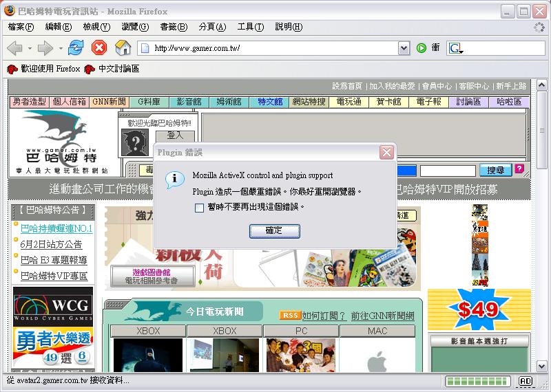
Task: Click the unknown avatar question-mark image
Action: coord(134,142)
